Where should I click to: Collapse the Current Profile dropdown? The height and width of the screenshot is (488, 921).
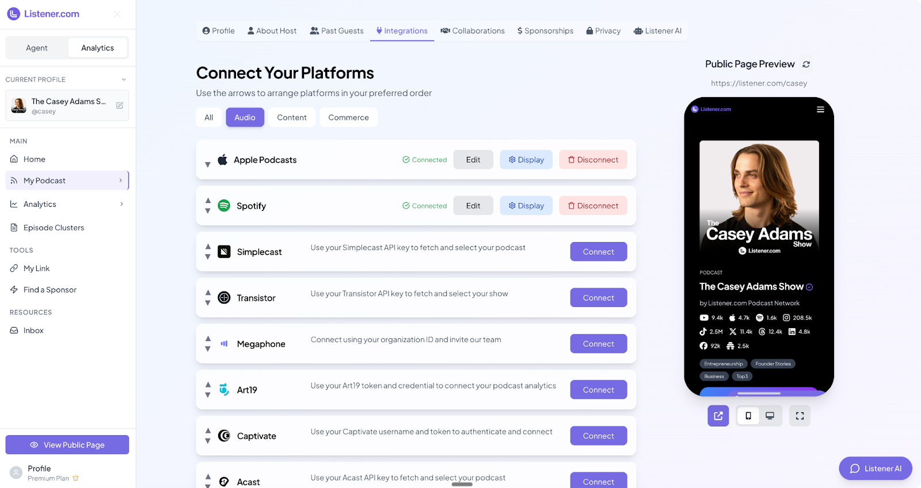(124, 79)
